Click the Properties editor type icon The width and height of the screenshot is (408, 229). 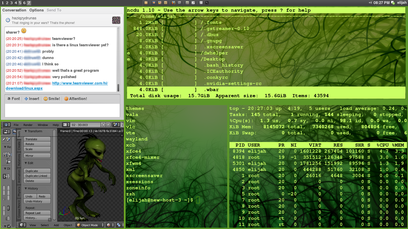tap(6, 132)
